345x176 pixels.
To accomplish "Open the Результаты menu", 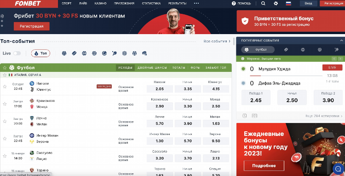I will pos(177,3).
